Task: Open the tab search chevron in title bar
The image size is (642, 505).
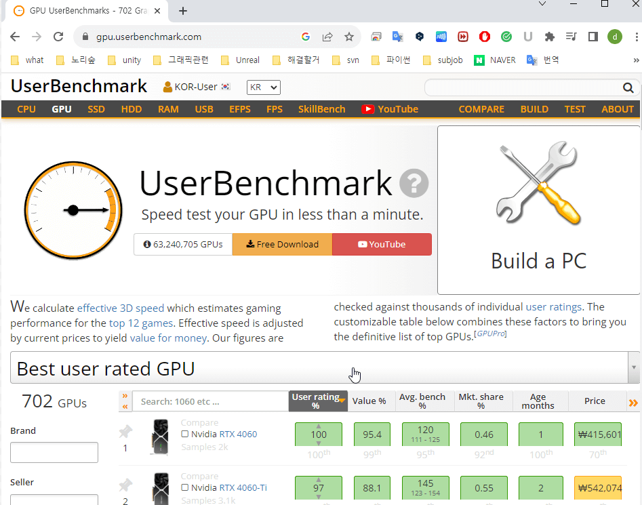Action: point(542,3)
